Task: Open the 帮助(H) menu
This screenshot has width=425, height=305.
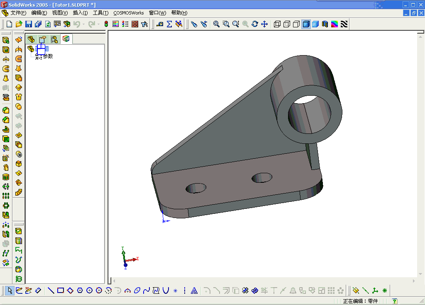Action: click(x=179, y=13)
